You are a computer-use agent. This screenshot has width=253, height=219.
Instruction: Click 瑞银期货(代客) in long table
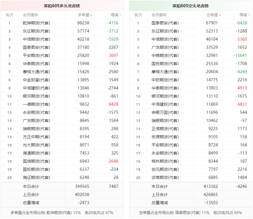click(36, 129)
